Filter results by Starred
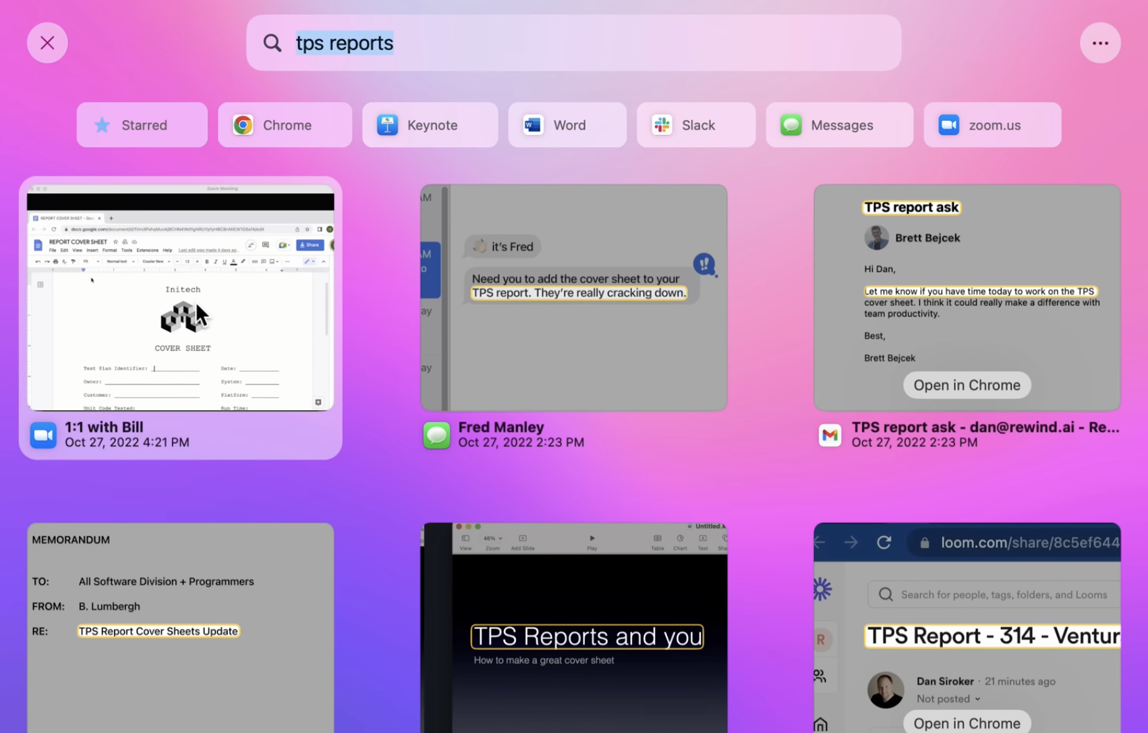This screenshot has width=1148, height=733. [142, 125]
